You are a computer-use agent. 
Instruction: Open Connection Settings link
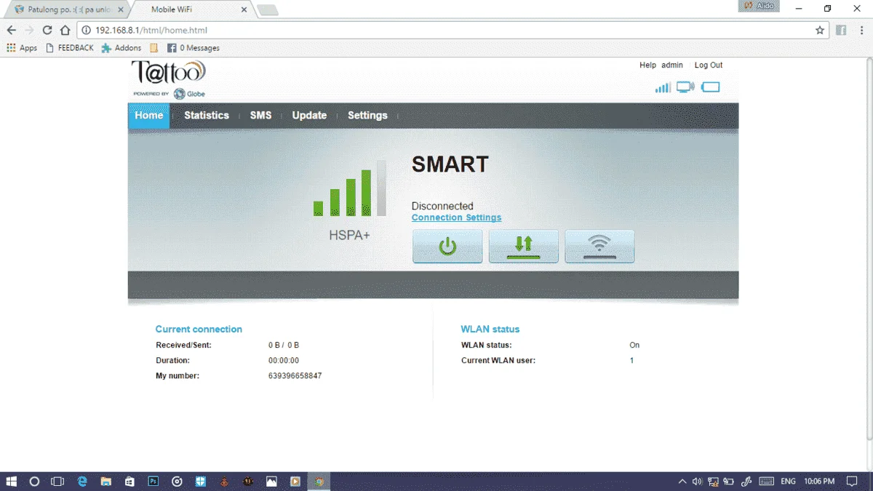[456, 217]
